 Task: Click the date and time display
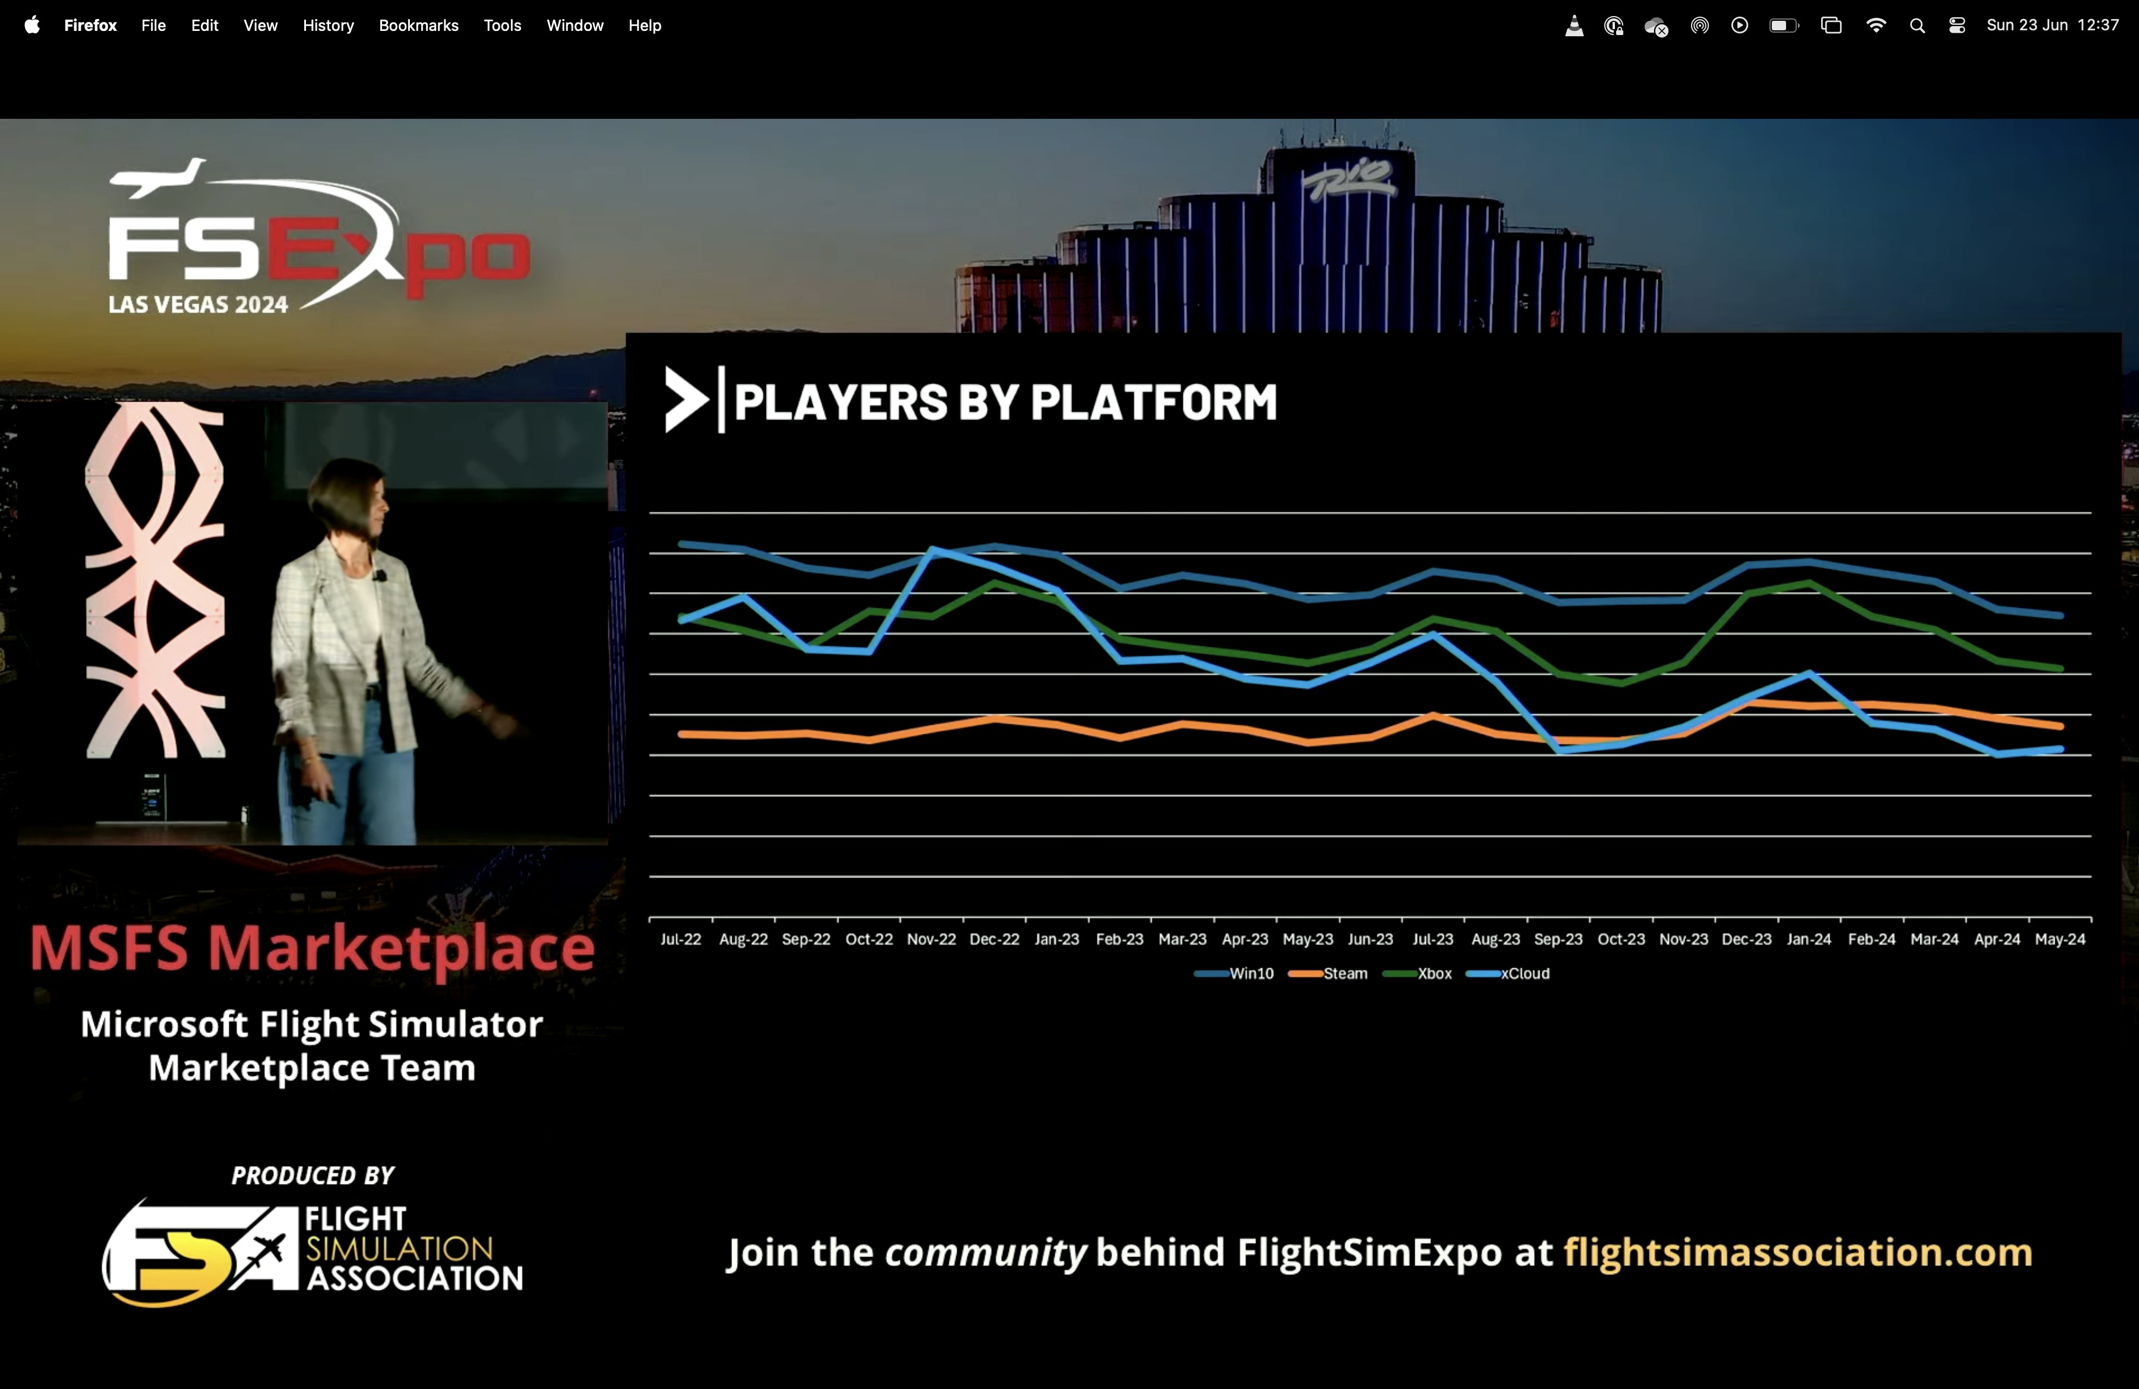point(2052,25)
